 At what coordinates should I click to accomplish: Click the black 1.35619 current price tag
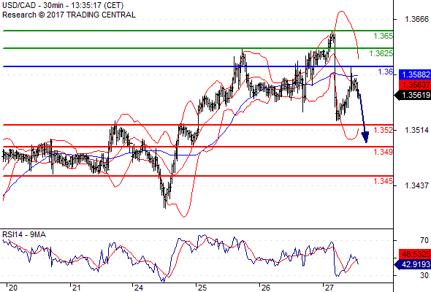pos(413,95)
